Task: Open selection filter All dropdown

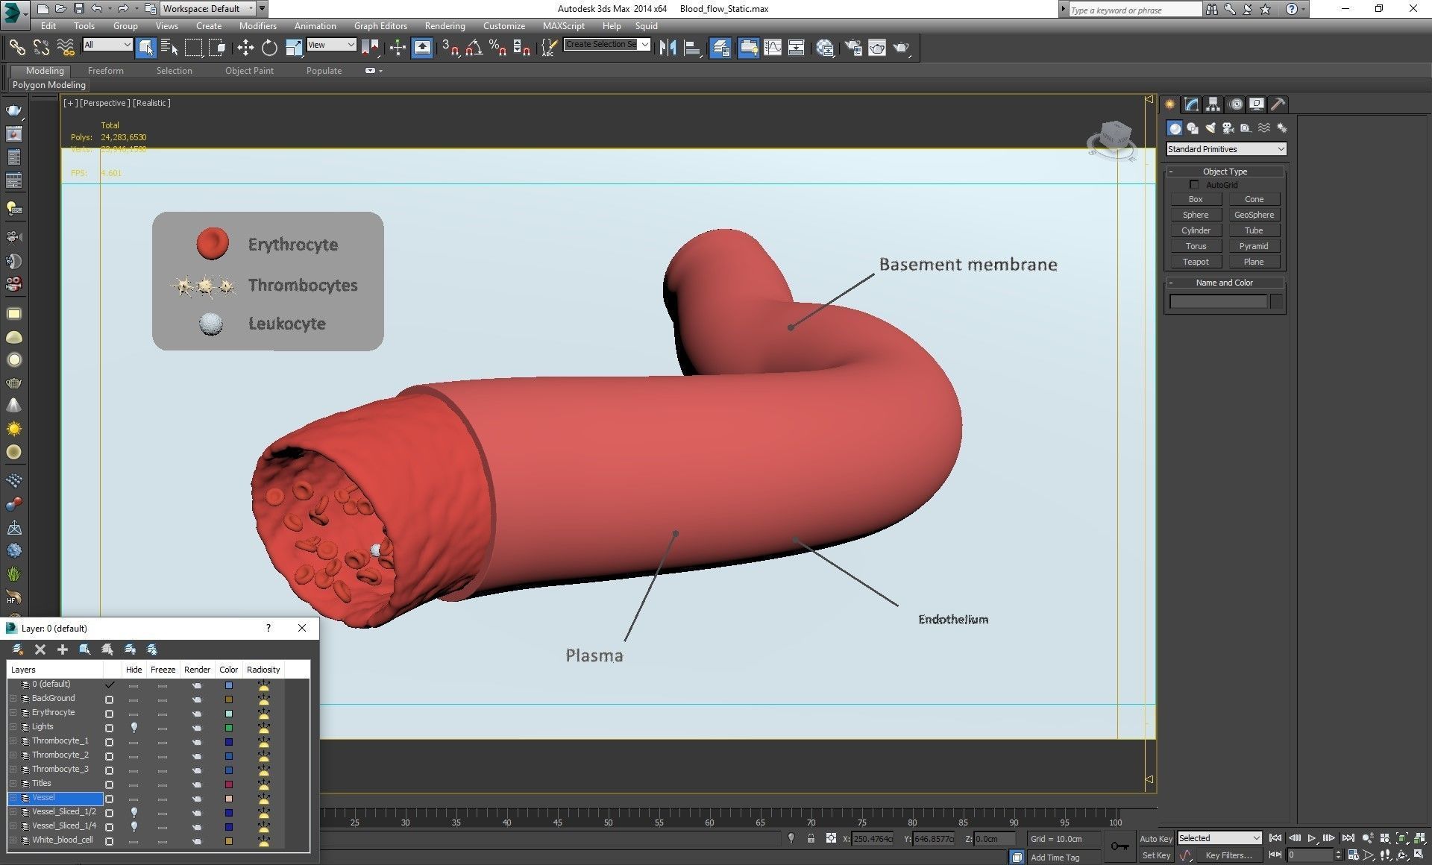Action: pos(107,45)
